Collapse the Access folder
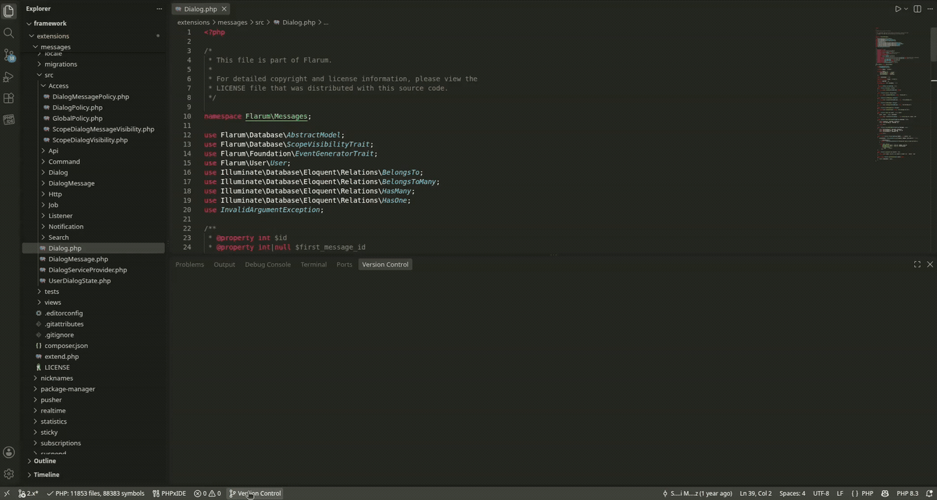The image size is (937, 500). [93, 86]
